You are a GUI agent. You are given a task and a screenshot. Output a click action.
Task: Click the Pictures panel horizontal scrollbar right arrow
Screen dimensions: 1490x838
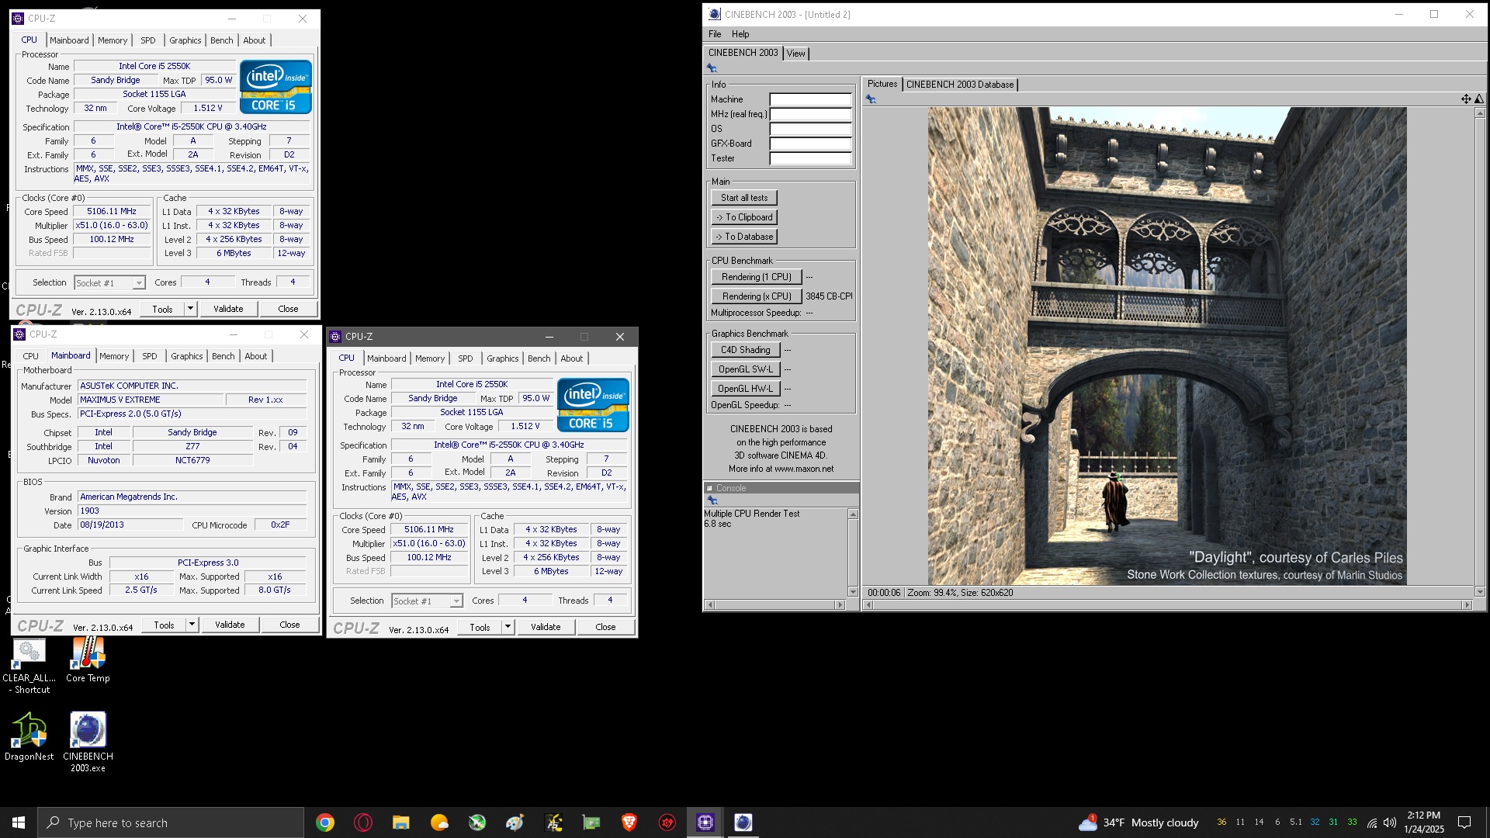[1467, 604]
